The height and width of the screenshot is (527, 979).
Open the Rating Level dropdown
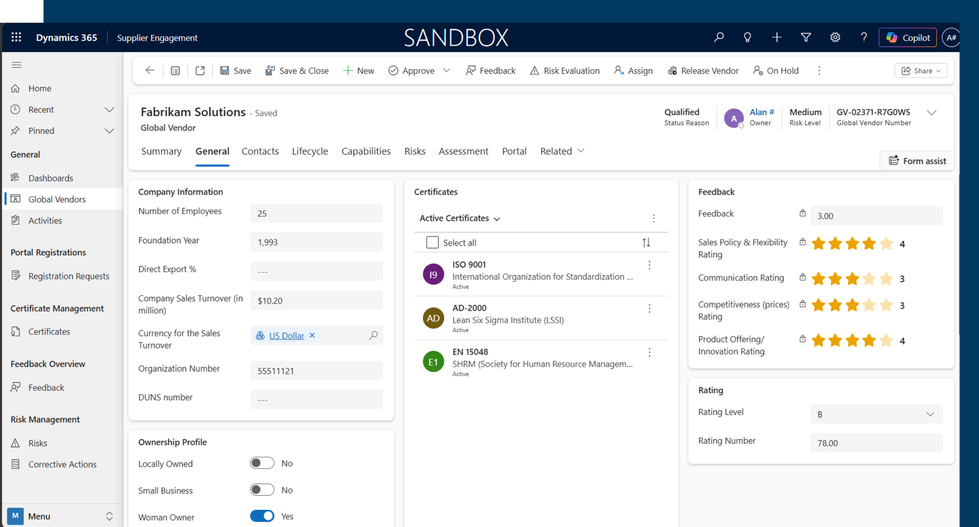876,414
